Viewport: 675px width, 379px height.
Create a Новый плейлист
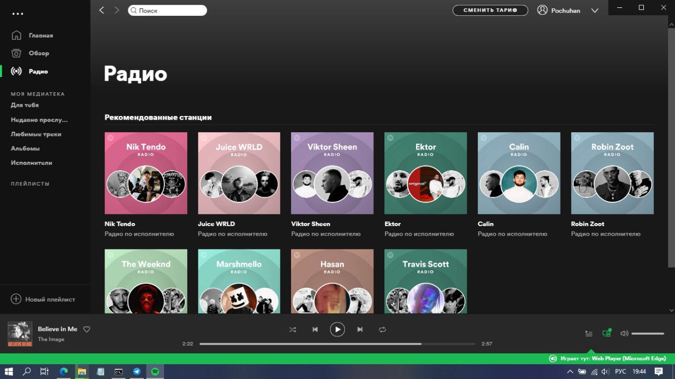[43, 299]
